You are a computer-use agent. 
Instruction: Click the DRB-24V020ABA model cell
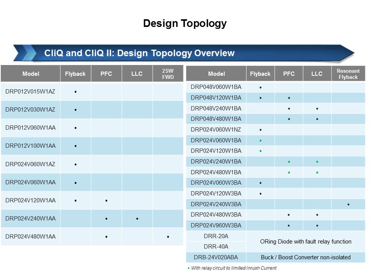click(216, 257)
